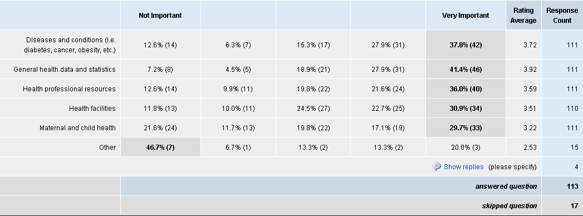The width and height of the screenshot is (583, 216).
Task: Open the Show replies link
Action: click(x=463, y=167)
